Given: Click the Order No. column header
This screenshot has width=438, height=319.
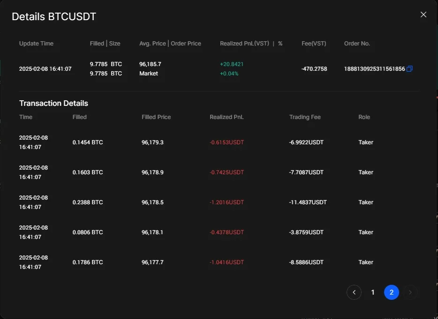Looking at the screenshot, I should click(357, 44).
